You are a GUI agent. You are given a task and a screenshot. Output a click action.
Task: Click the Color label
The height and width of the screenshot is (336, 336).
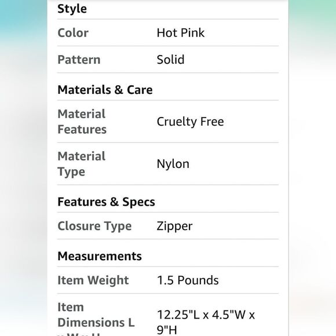pos(73,33)
